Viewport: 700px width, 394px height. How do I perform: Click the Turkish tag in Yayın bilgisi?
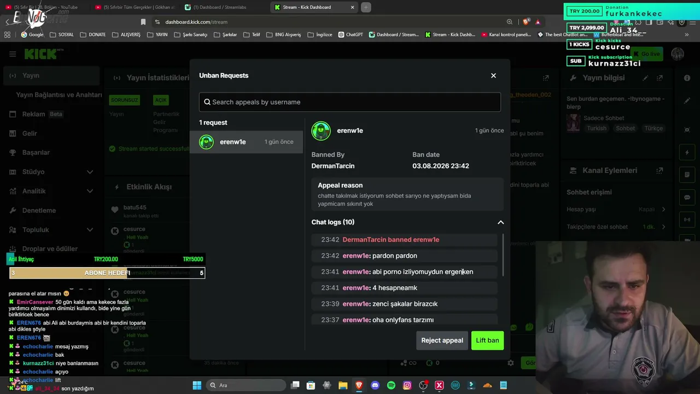tap(597, 128)
